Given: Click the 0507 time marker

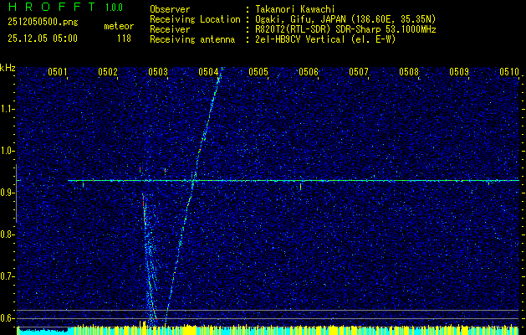Looking at the screenshot, I should pos(359,71).
